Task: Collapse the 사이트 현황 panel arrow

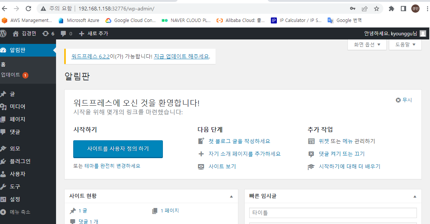Action: [231, 196]
